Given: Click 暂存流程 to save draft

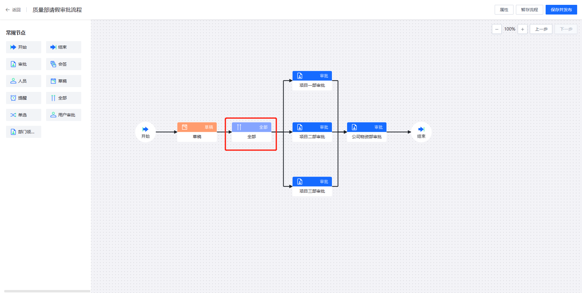Looking at the screenshot, I should click(x=530, y=10).
